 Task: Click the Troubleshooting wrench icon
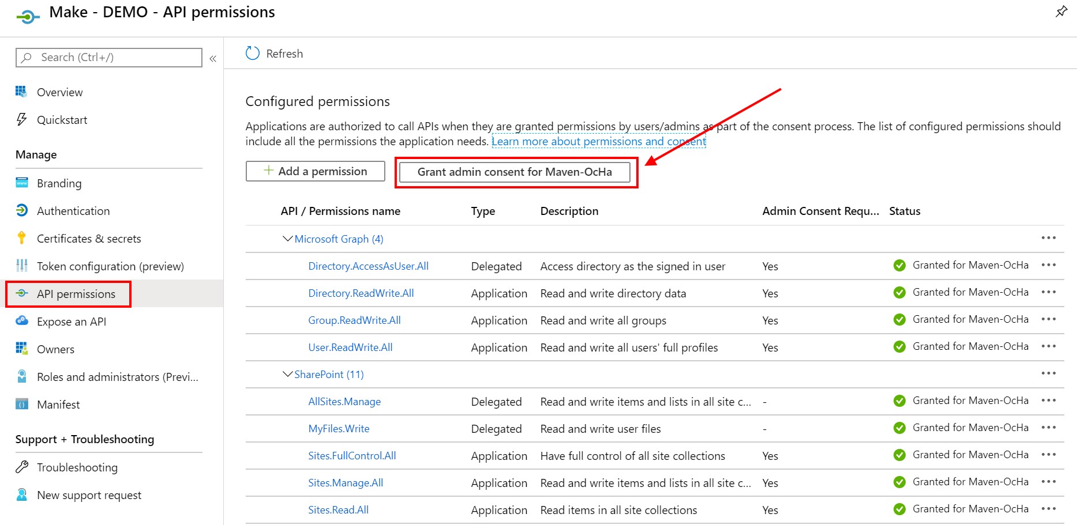[22, 467]
